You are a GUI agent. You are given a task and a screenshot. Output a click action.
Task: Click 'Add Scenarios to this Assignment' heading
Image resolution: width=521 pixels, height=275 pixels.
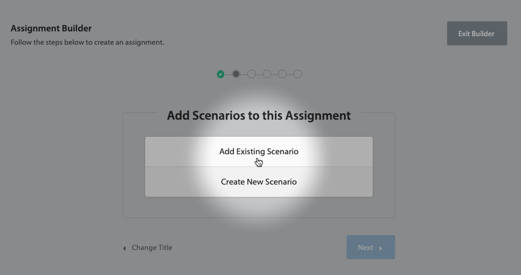coord(259,115)
